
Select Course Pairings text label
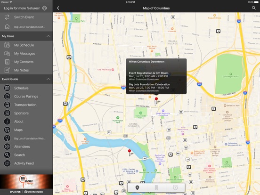pos(26,97)
